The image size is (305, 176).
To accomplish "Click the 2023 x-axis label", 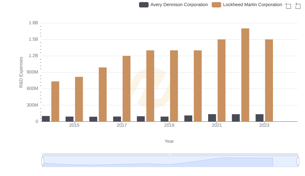I will (264, 125).
